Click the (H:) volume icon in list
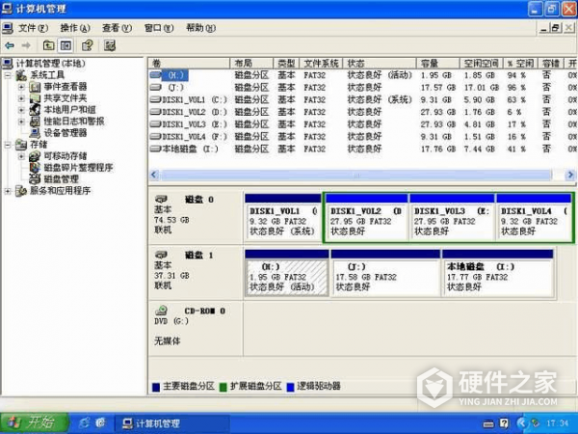The height and width of the screenshot is (434, 578). point(155,75)
